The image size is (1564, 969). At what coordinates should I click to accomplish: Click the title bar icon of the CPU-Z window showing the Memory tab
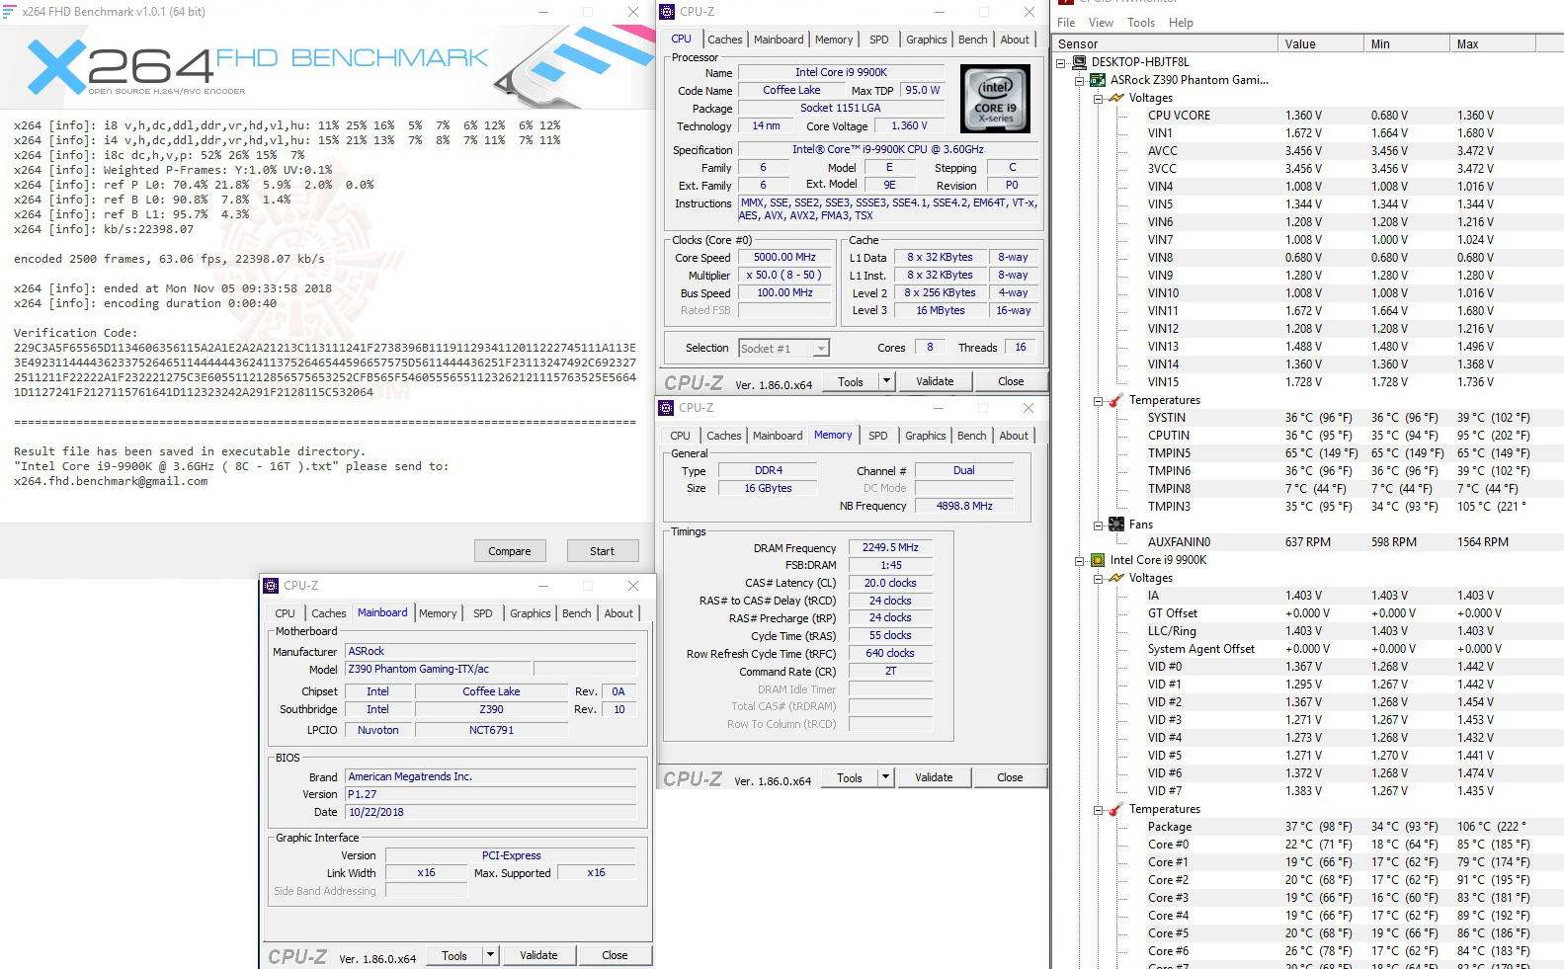[666, 408]
